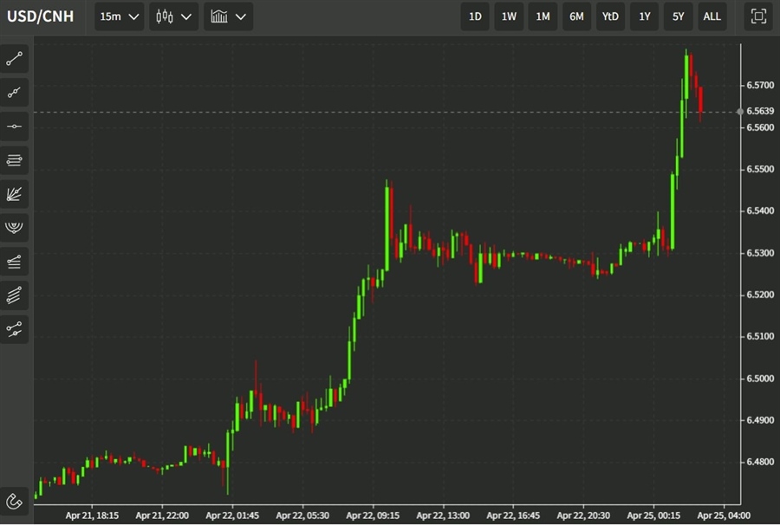Enter fullscreen chart mode
The image size is (780, 525).
(x=758, y=16)
